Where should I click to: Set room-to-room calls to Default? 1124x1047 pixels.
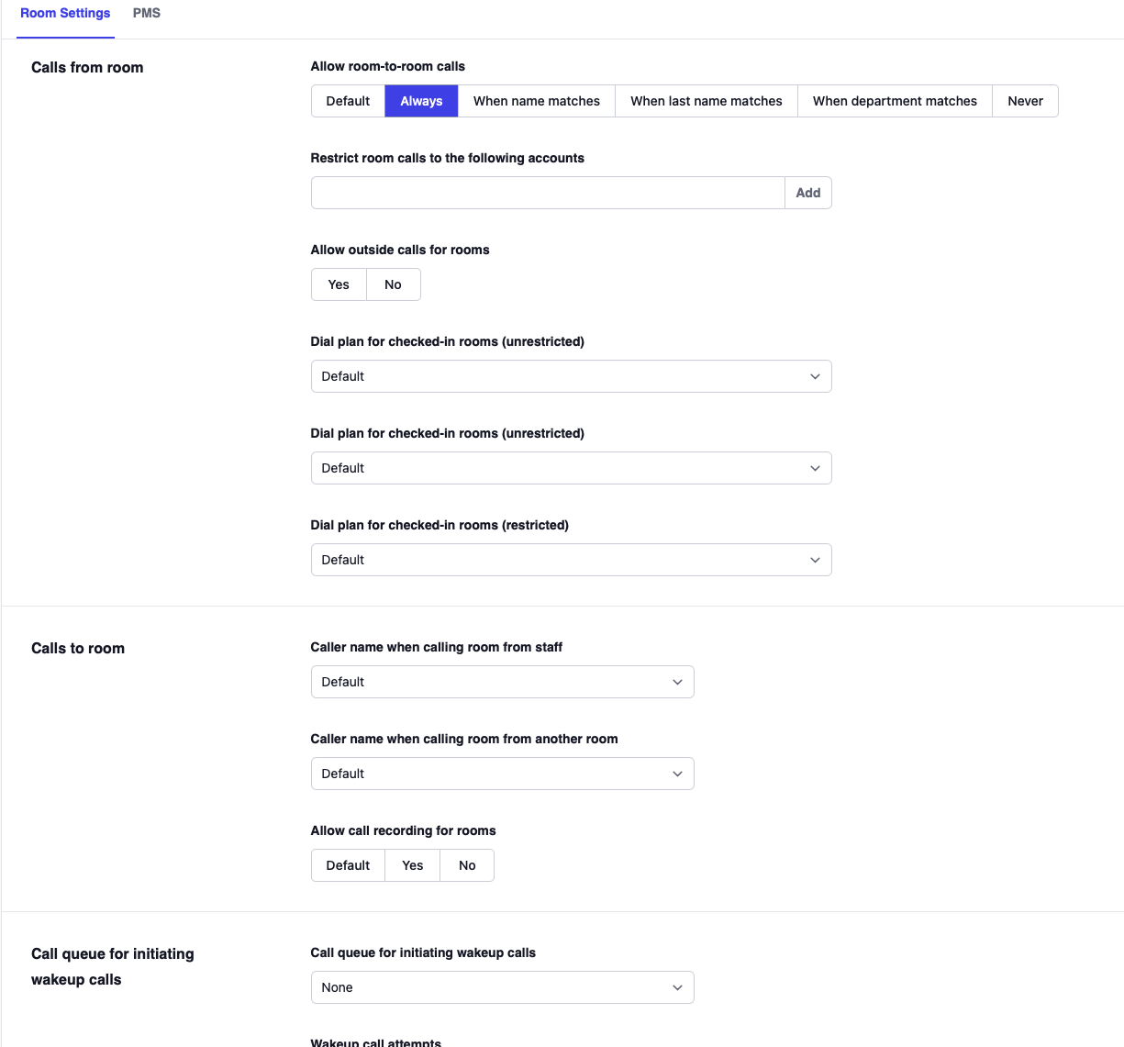point(348,101)
